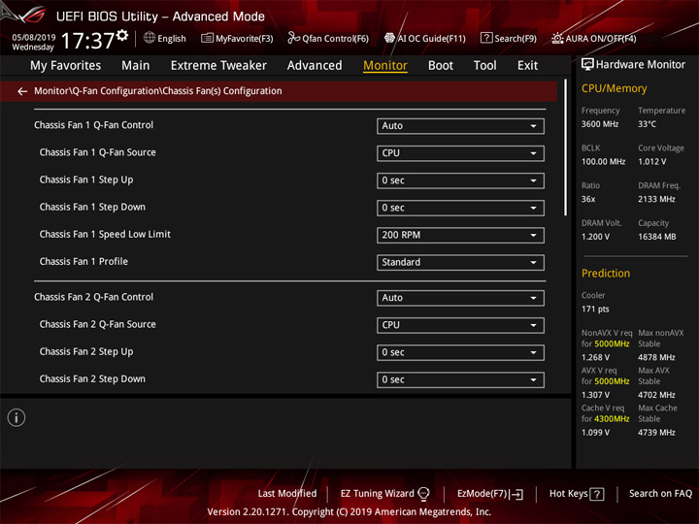Change language via English label
Screen dimensions: 699x524
pos(172,39)
